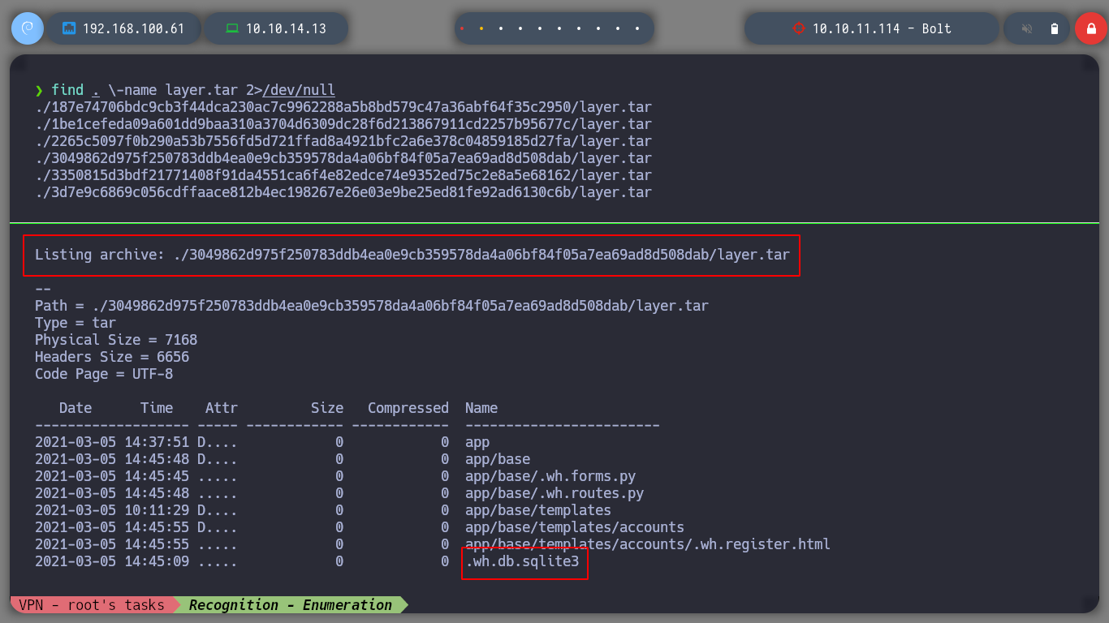Select the 3350815d3bdf layer.tar result line

(x=343, y=175)
